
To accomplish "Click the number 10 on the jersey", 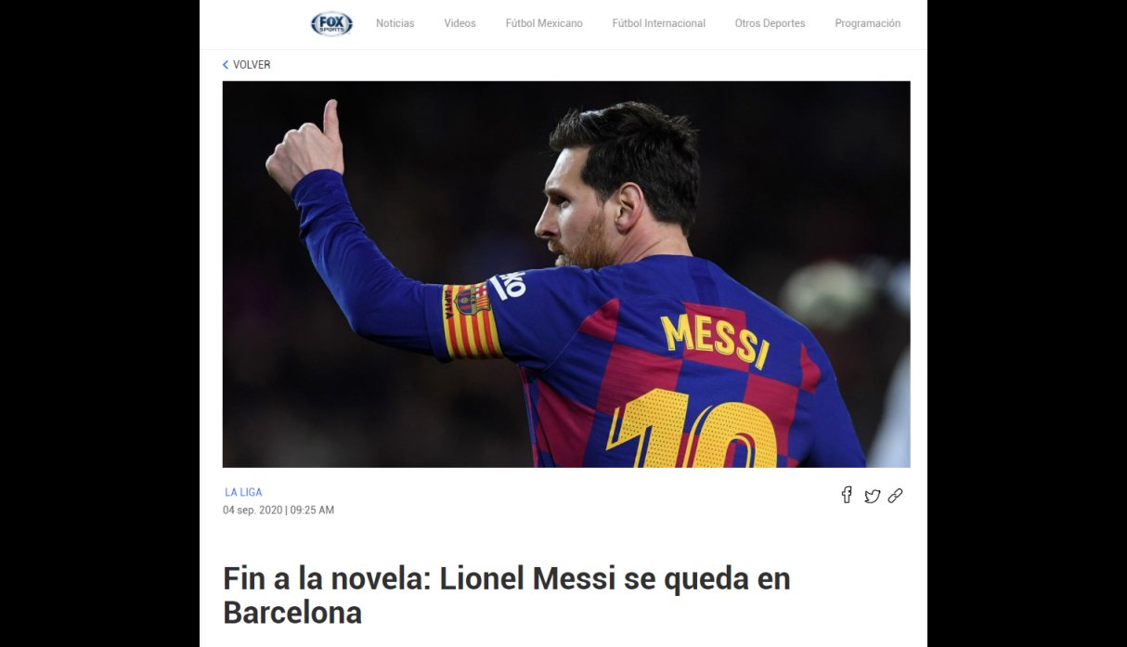I will (x=692, y=432).
